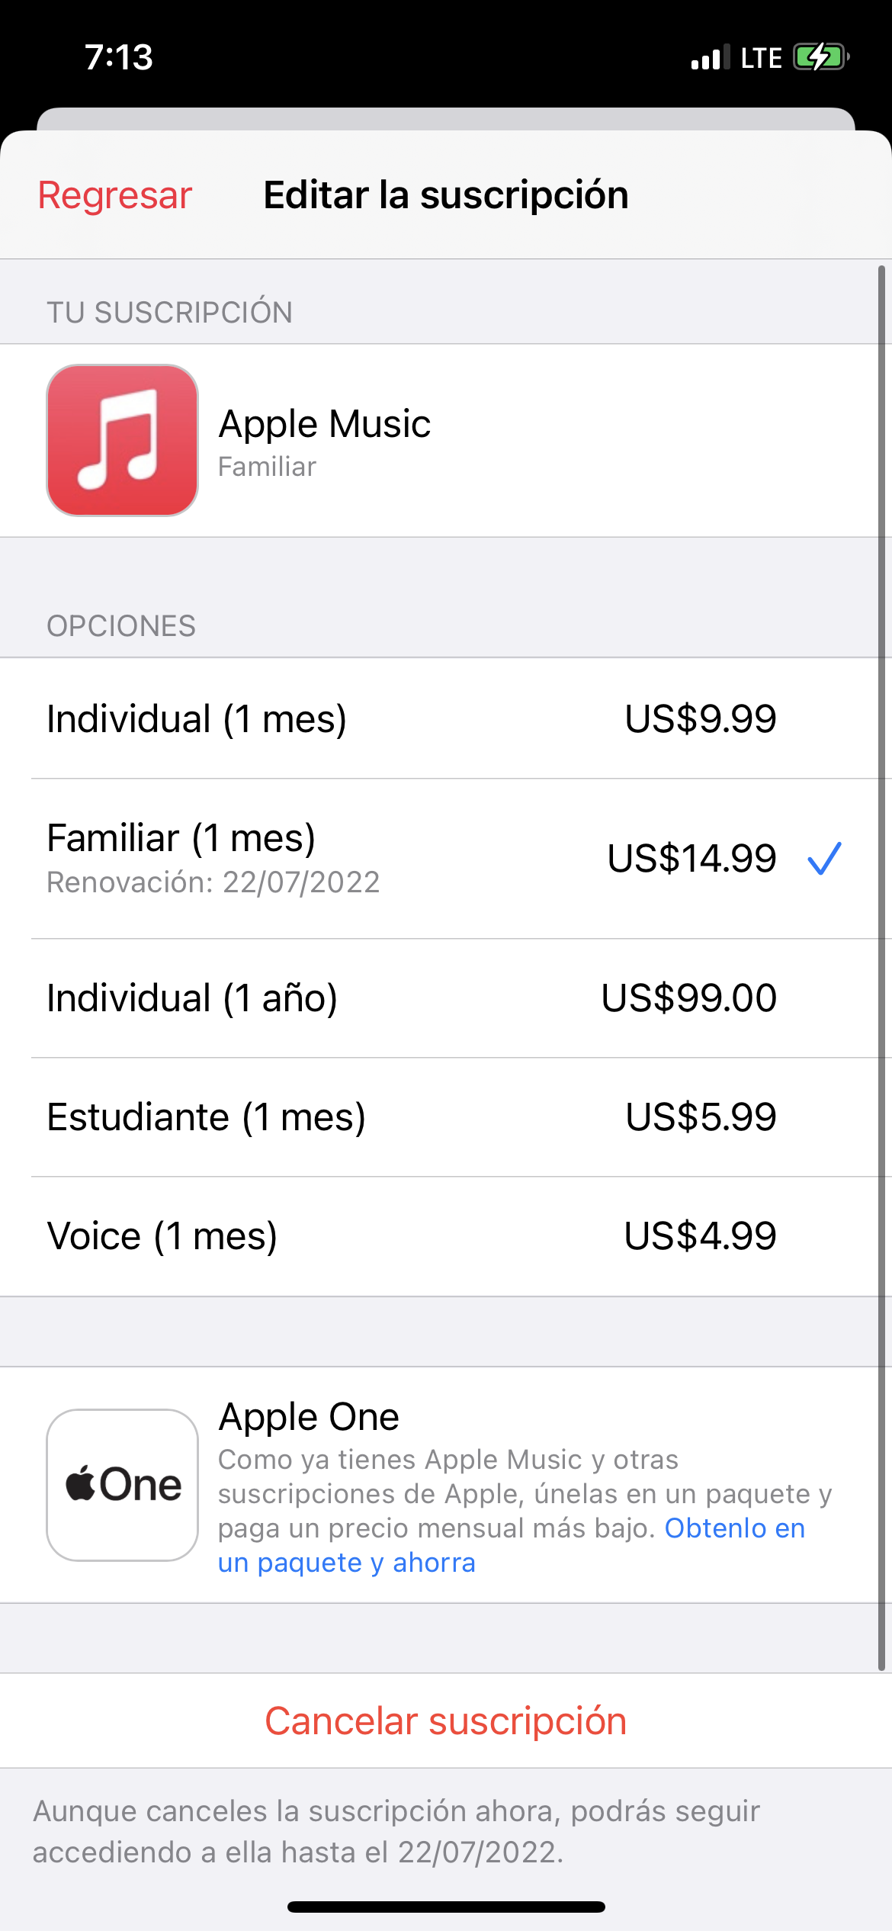The image size is (892, 1931).
Task: Tap the Apple Music app icon
Action: (x=122, y=440)
